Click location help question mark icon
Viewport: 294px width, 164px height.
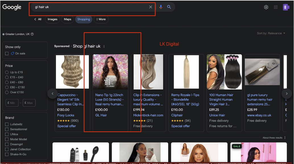(32, 34)
